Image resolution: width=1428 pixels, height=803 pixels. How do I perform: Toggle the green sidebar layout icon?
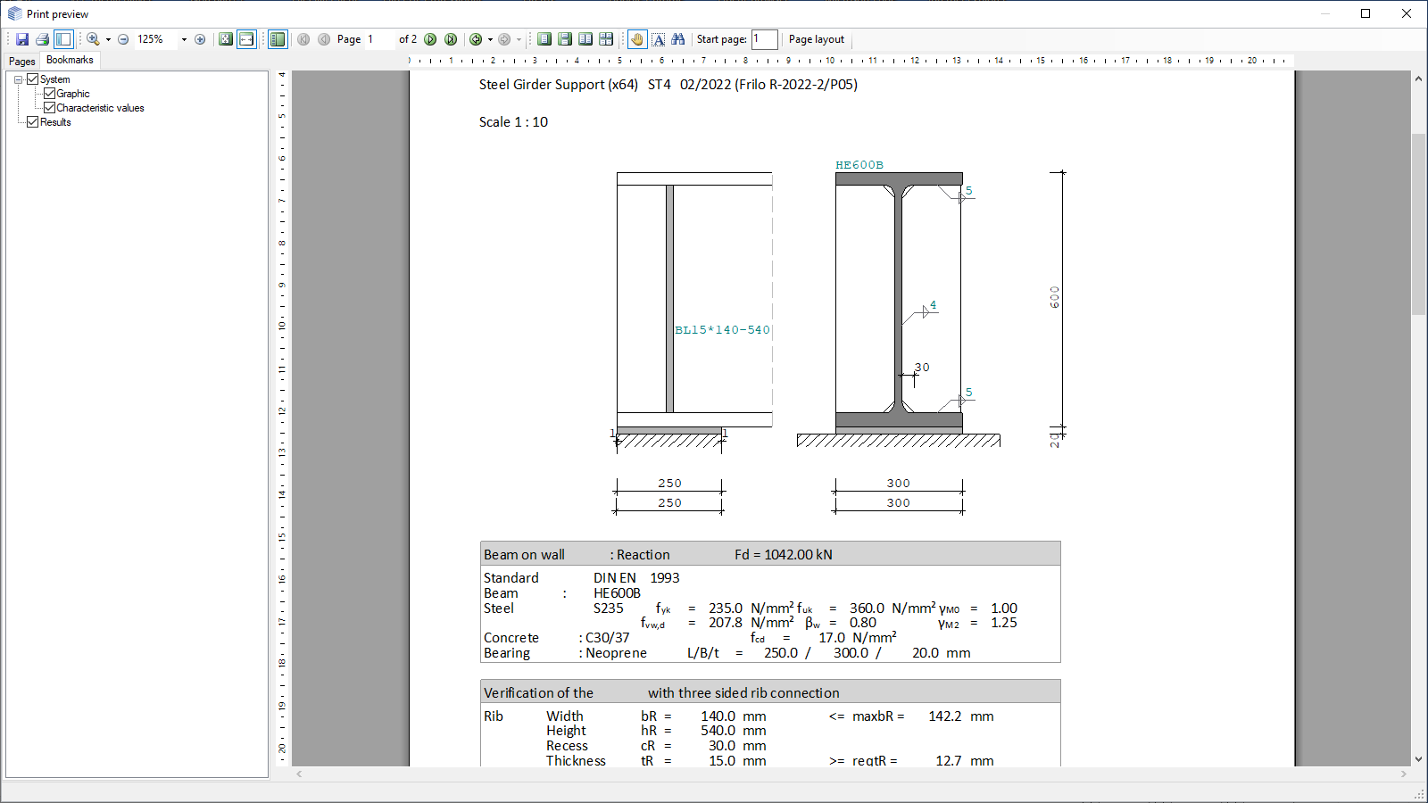coord(278,39)
